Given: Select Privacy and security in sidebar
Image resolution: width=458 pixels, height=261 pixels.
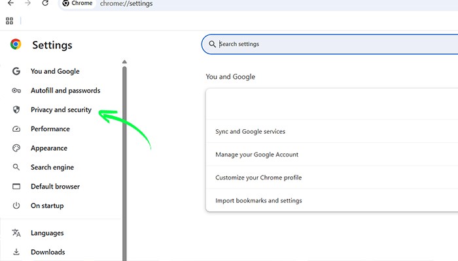Looking at the screenshot, I should click(x=61, y=110).
